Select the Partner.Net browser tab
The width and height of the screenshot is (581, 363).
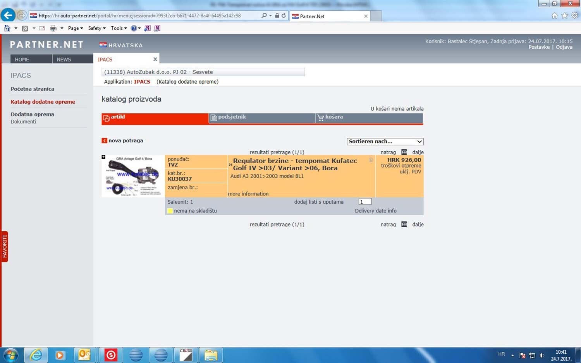330,16
